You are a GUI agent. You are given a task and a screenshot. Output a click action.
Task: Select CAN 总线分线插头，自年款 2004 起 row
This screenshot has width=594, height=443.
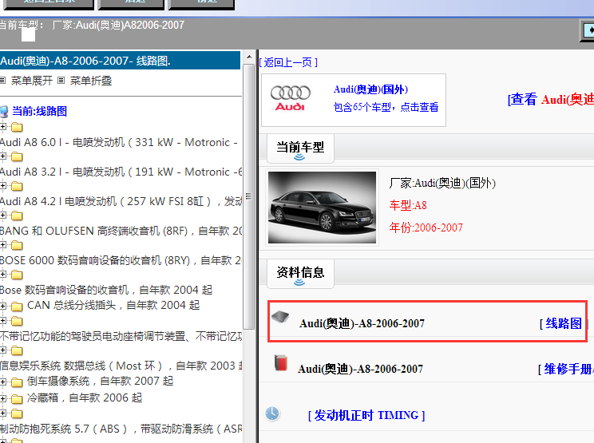click(x=113, y=305)
